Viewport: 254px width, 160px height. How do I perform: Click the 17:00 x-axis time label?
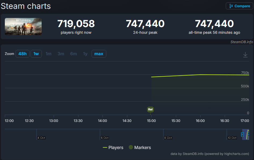pyautogui.click(x=245, y=121)
